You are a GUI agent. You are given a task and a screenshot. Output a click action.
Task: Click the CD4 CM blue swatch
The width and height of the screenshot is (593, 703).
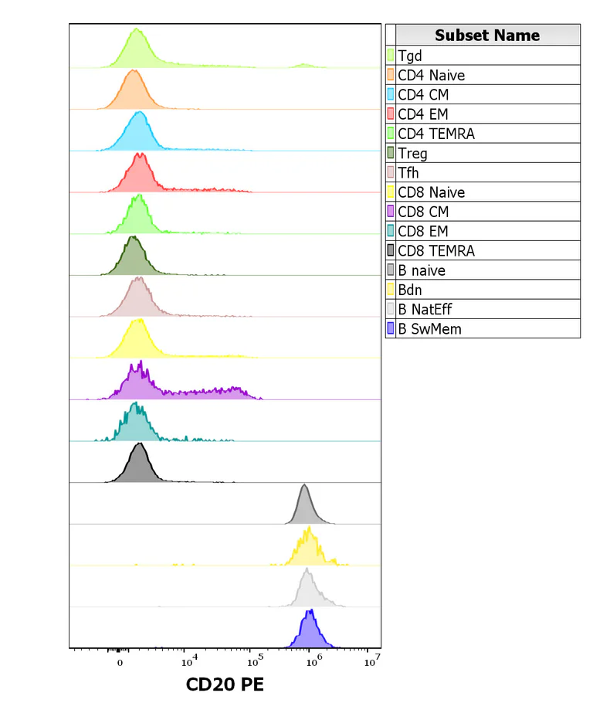391,94
